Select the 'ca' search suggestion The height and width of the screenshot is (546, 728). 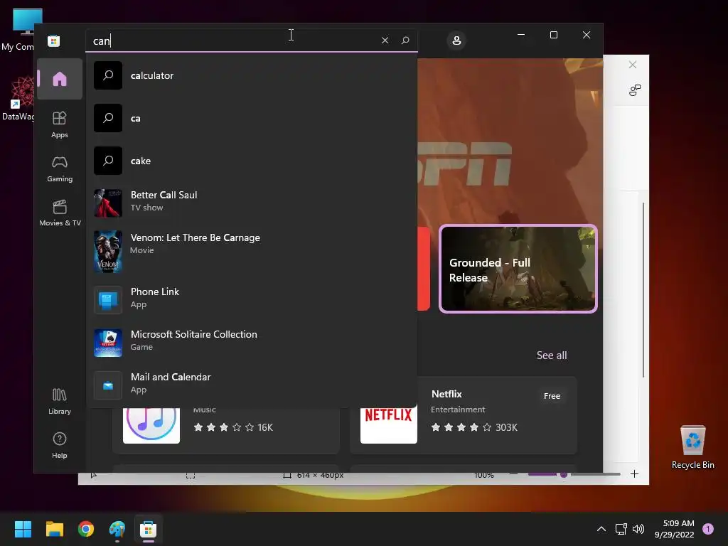tap(251, 118)
